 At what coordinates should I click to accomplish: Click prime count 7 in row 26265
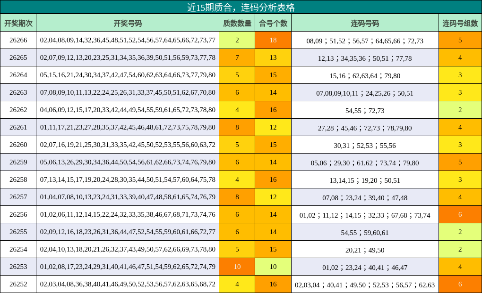pyautogui.click(x=237, y=57)
